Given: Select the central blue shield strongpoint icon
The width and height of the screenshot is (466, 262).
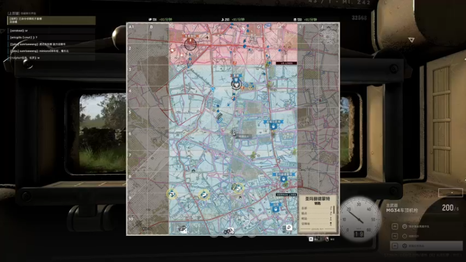Looking at the screenshot, I should [x=236, y=84].
